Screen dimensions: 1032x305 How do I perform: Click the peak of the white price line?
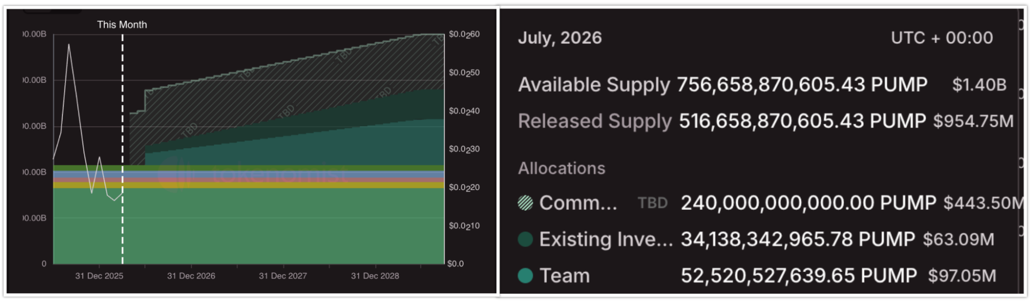coord(69,45)
